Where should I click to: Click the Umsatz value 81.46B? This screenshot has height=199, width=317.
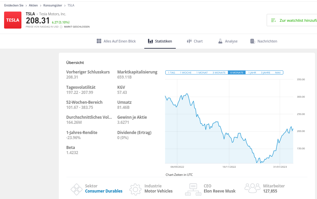click(x=123, y=107)
